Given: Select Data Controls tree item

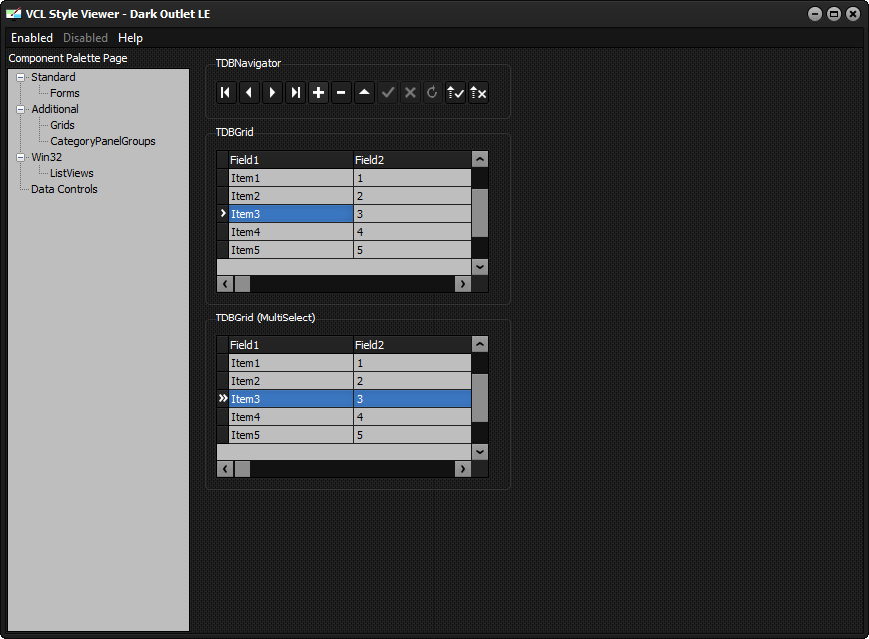Looking at the screenshot, I should (64, 189).
